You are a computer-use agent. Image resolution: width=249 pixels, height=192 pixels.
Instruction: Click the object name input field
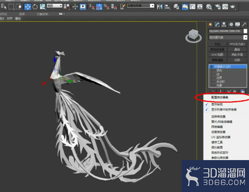pyautogui.click(x=226, y=31)
